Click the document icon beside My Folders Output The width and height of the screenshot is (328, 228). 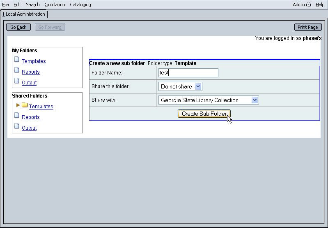pyautogui.click(x=17, y=81)
